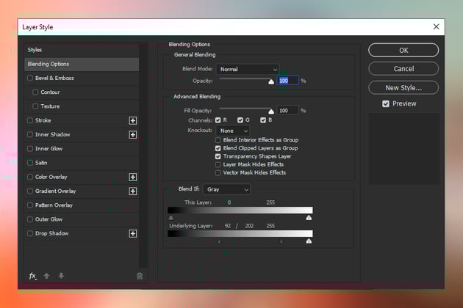Uncheck Blend Clipped Layers as Group
This screenshot has width=463, height=308.
[218, 148]
